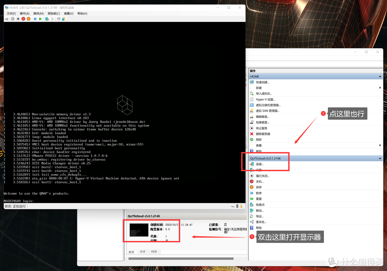Click the 创建时间 value 2020/10/13

click(x=179, y=225)
